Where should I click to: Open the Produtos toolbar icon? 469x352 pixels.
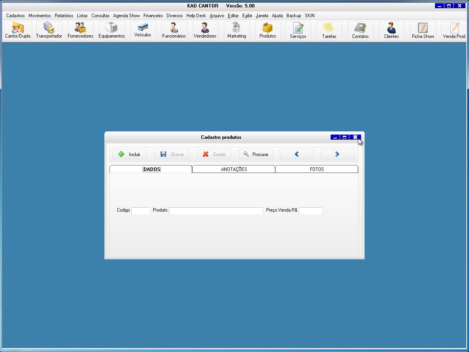[268, 31]
